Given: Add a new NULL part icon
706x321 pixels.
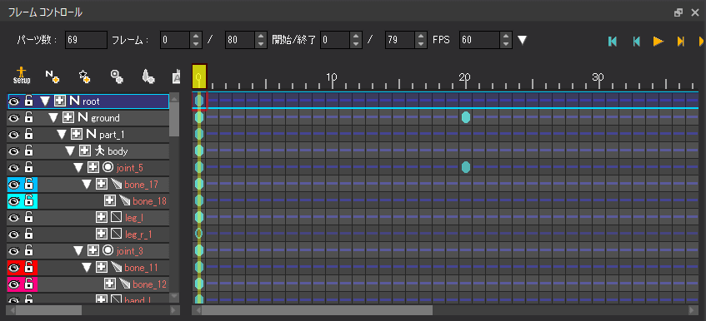Looking at the screenshot, I should (x=53, y=77).
